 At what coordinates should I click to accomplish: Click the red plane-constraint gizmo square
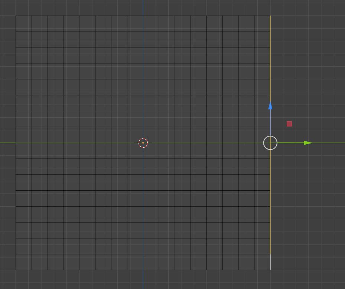click(289, 124)
